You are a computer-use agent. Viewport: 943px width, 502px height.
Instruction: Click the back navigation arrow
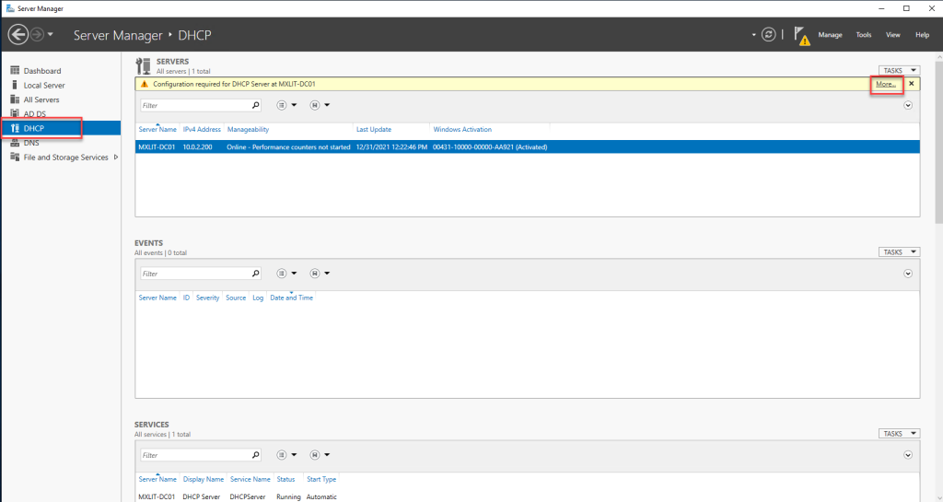tap(18, 34)
